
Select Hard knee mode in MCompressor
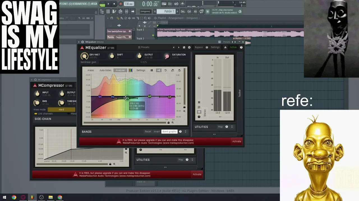coord(61,110)
